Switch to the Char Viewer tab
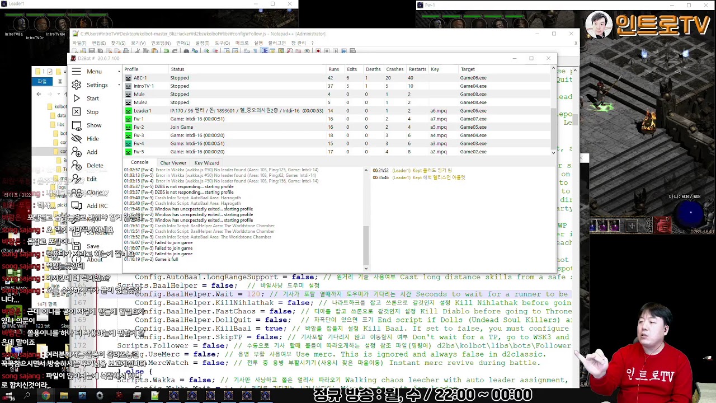The image size is (716, 403). click(x=173, y=163)
